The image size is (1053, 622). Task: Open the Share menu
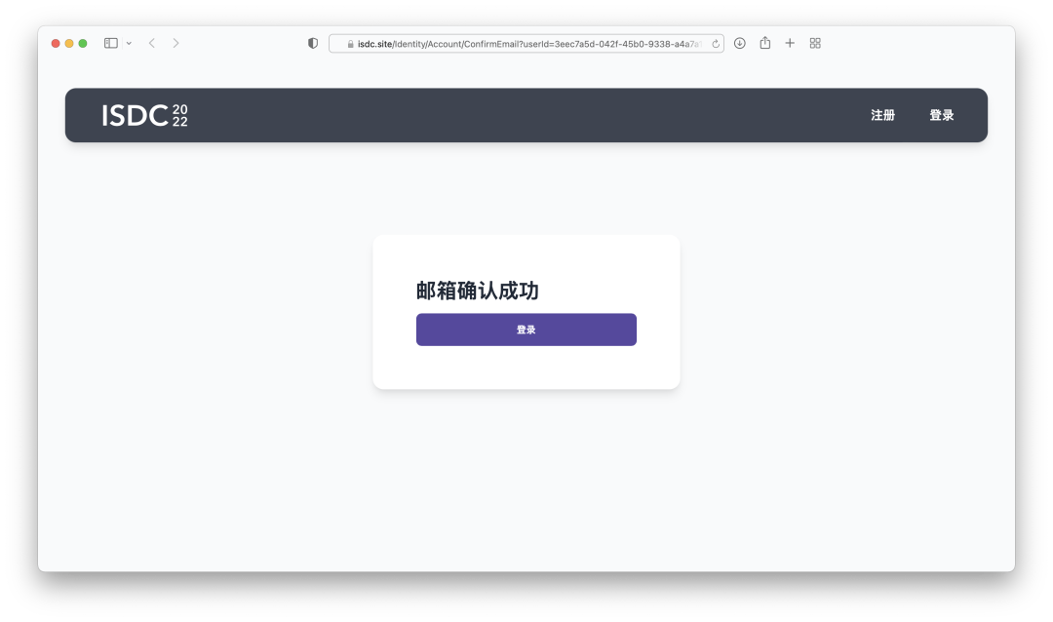click(765, 43)
